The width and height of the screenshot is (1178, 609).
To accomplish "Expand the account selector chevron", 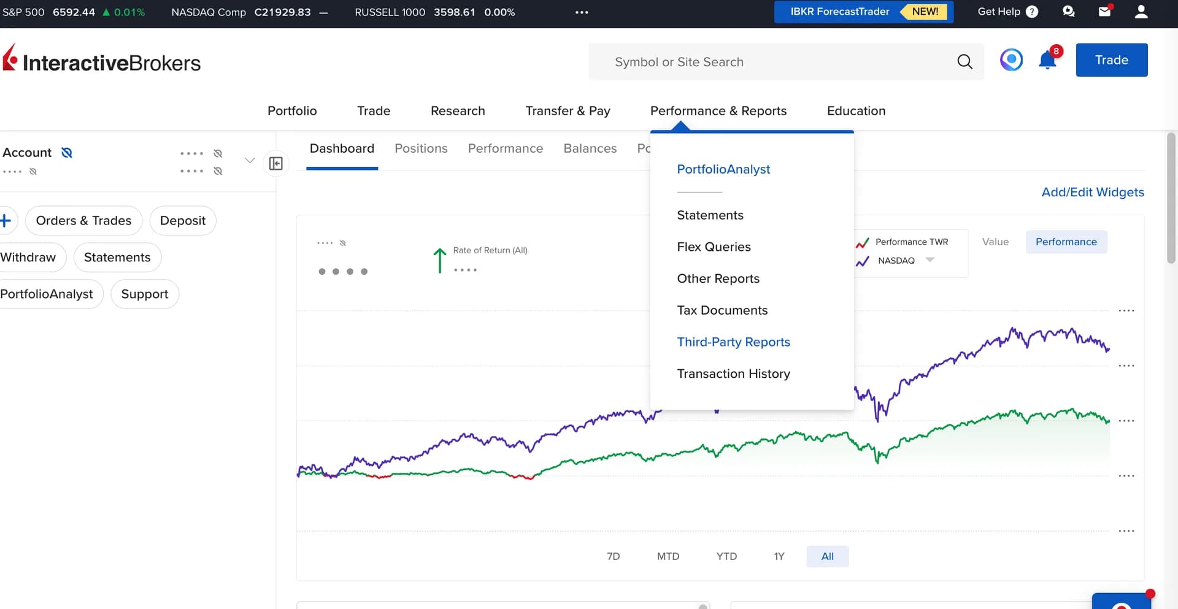I will point(250,161).
